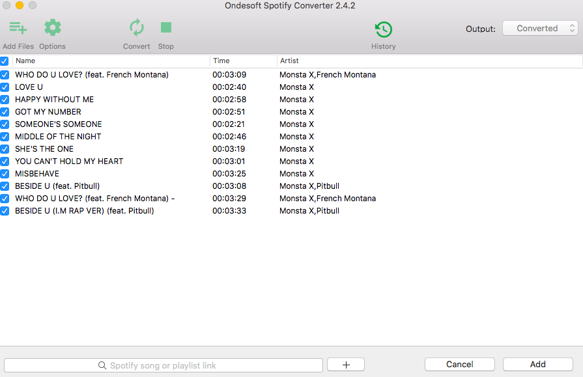583x377 pixels.
Task: Open the History clock icon
Action: click(383, 29)
